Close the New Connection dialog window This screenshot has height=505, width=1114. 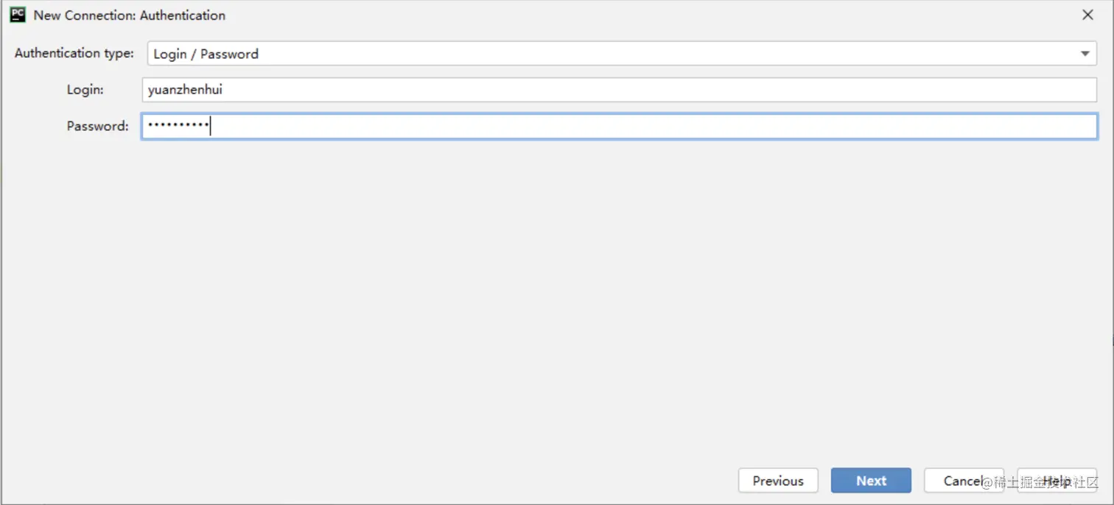tap(1087, 15)
